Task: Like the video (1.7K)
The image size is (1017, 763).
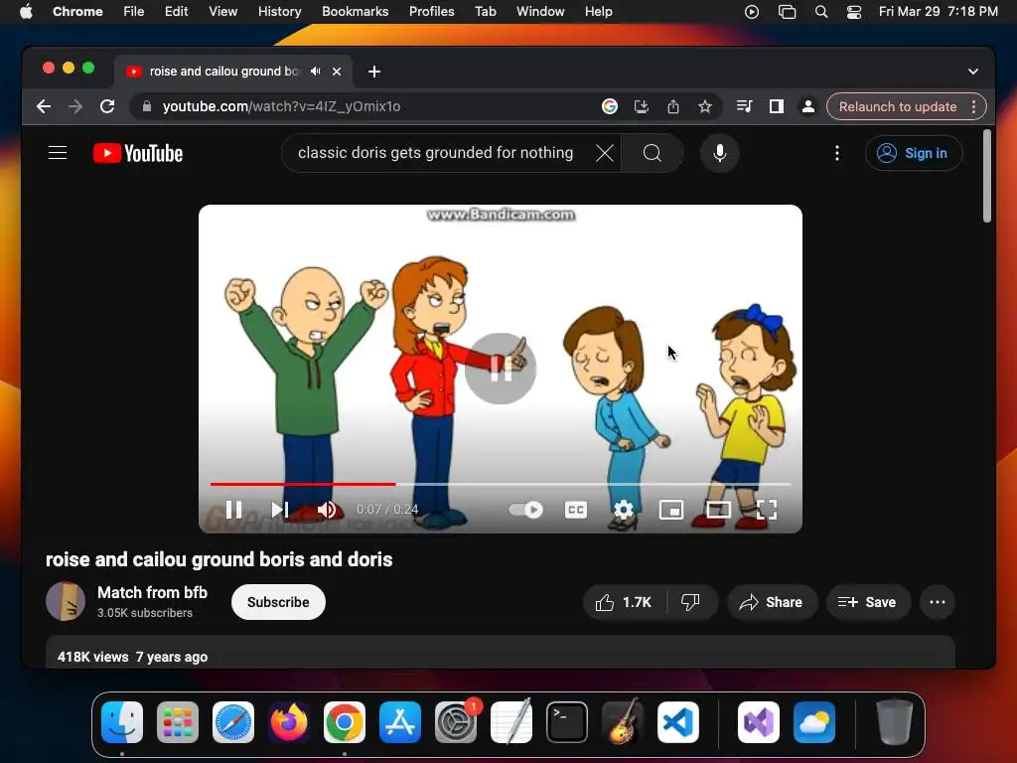Action: 624,602
